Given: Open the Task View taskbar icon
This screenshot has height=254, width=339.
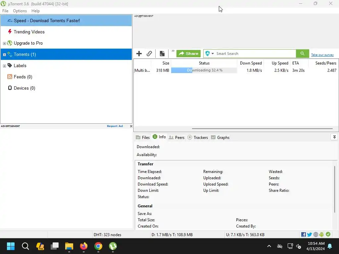Looking at the screenshot, I should 55,246.
